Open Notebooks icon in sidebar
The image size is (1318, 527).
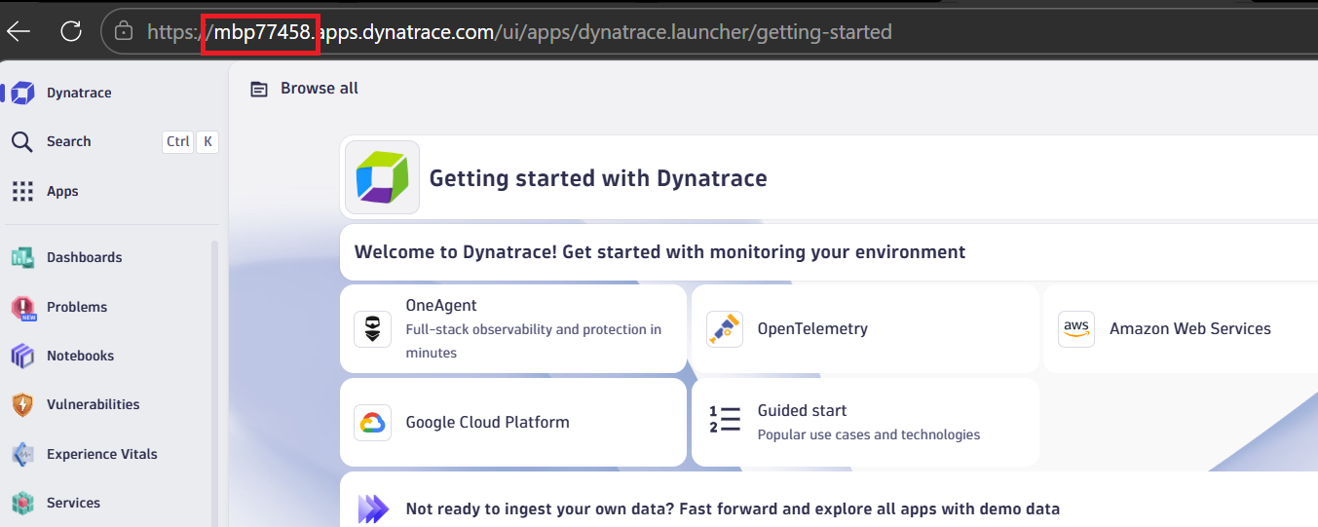(x=22, y=356)
